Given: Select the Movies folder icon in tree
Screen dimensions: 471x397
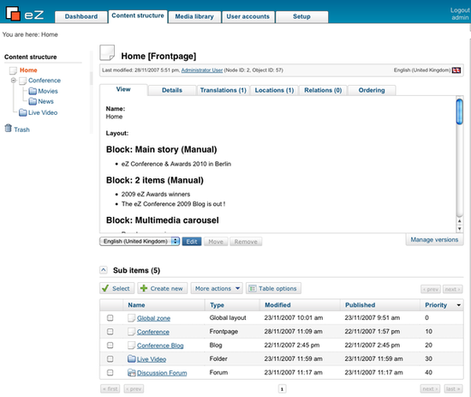Looking at the screenshot, I should point(33,91).
